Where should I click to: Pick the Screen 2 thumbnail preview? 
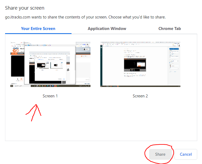(x=140, y=64)
